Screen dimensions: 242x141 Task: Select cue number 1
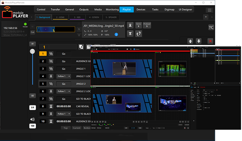pos(43,54)
